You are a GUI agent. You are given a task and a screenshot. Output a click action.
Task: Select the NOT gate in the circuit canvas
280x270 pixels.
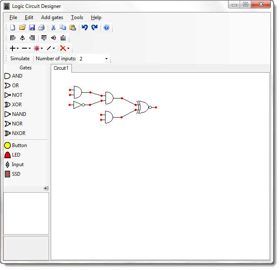pyautogui.click(x=79, y=105)
